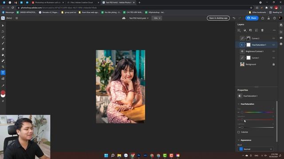284x159 pixels.
Task: Open the document name dropdown
Action: [x=139, y=18]
